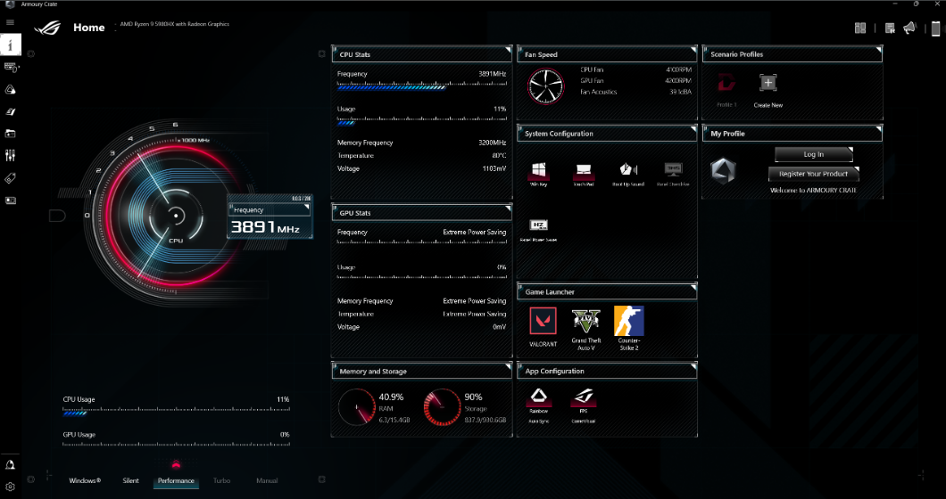Open the Aura Sync triangle sidebar icon

10,90
